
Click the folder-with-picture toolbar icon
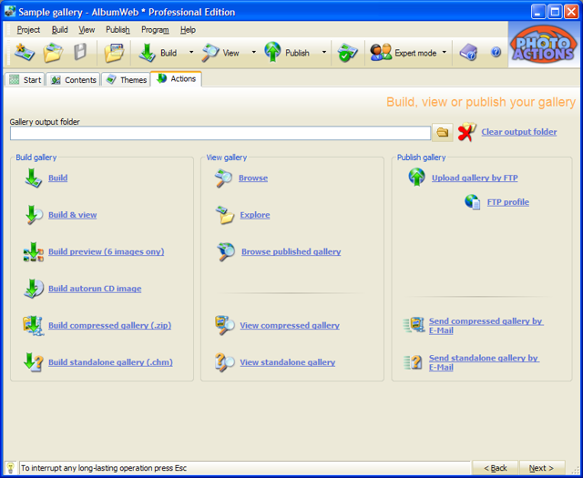(x=114, y=53)
